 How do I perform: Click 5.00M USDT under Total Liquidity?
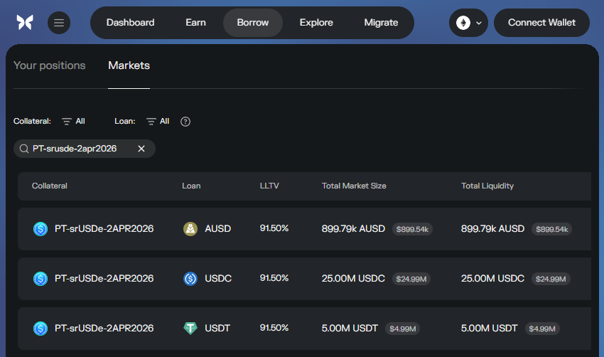pyautogui.click(x=489, y=328)
